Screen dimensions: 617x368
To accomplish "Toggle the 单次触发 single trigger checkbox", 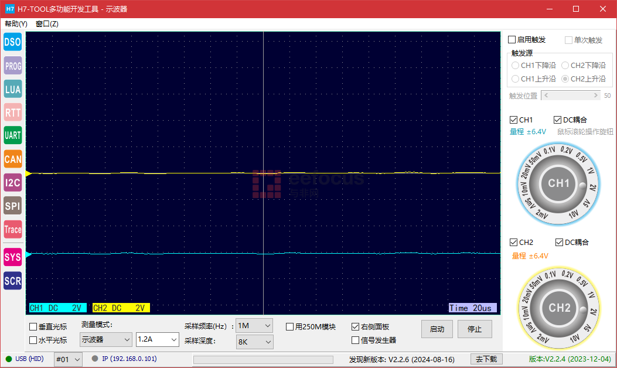I will click(568, 40).
